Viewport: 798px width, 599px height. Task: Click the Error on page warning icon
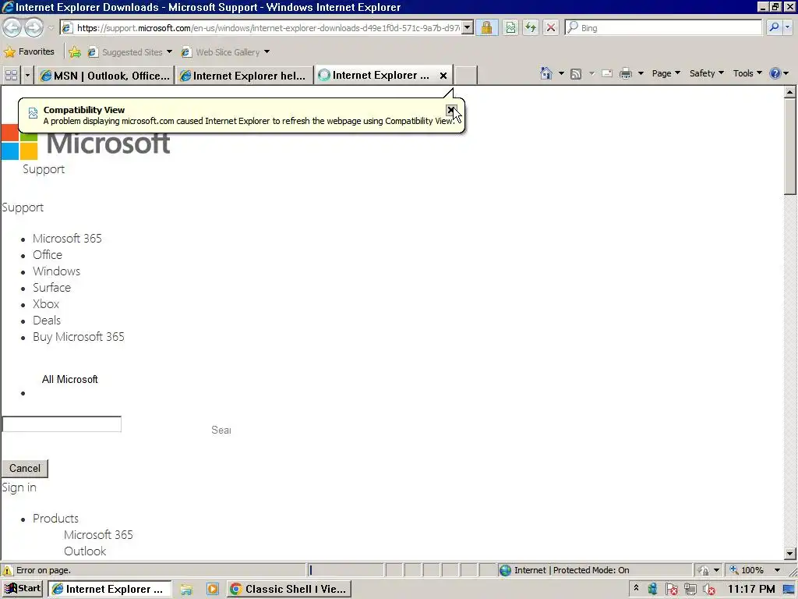[7, 570]
